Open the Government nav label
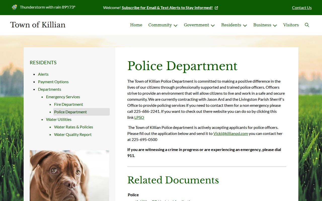Screen dimensions: 322x201 tap(196, 25)
